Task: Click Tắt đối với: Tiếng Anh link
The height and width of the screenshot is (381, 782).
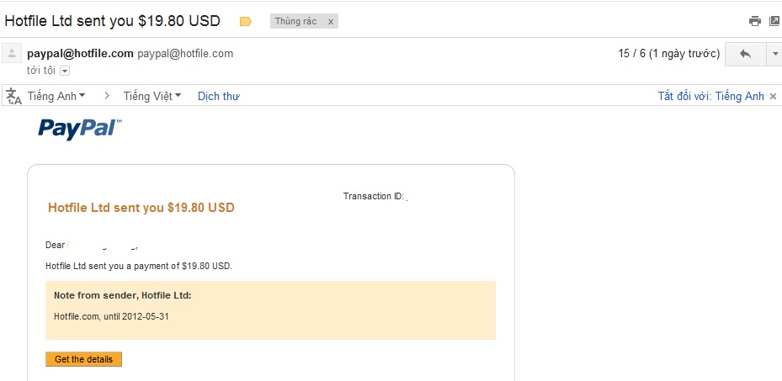Action: coord(710,96)
